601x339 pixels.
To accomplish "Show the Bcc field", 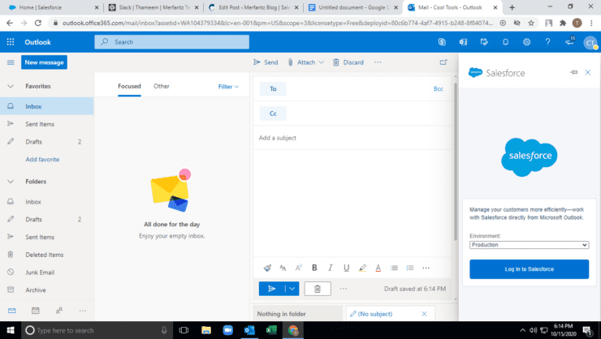I will tap(439, 88).
